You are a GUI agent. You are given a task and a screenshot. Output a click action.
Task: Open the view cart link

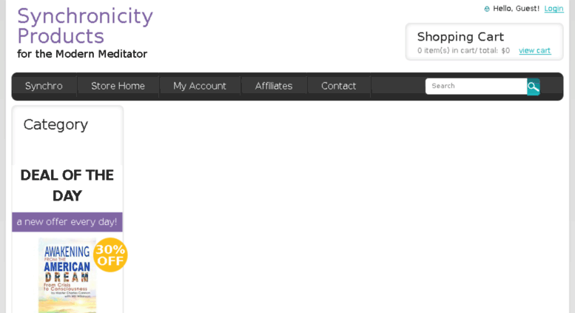pos(534,50)
